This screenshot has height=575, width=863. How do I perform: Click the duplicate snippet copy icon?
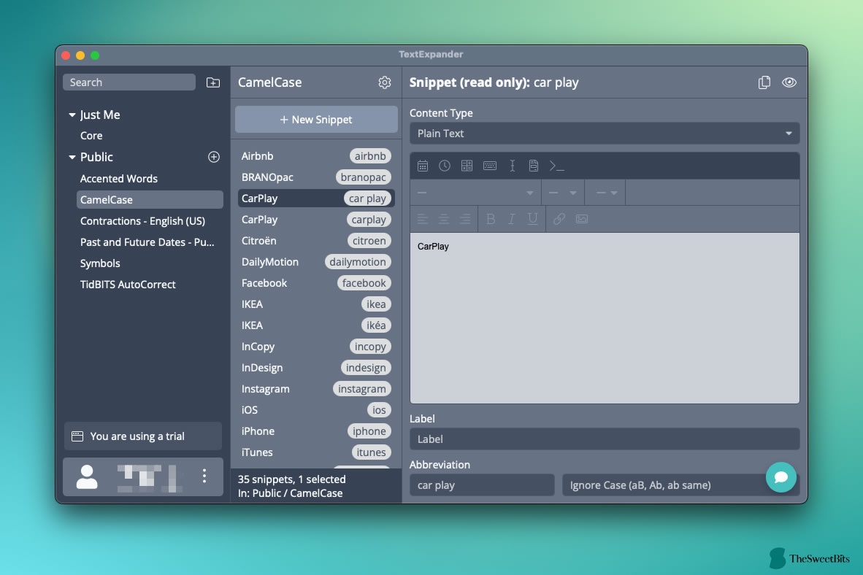click(x=764, y=82)
